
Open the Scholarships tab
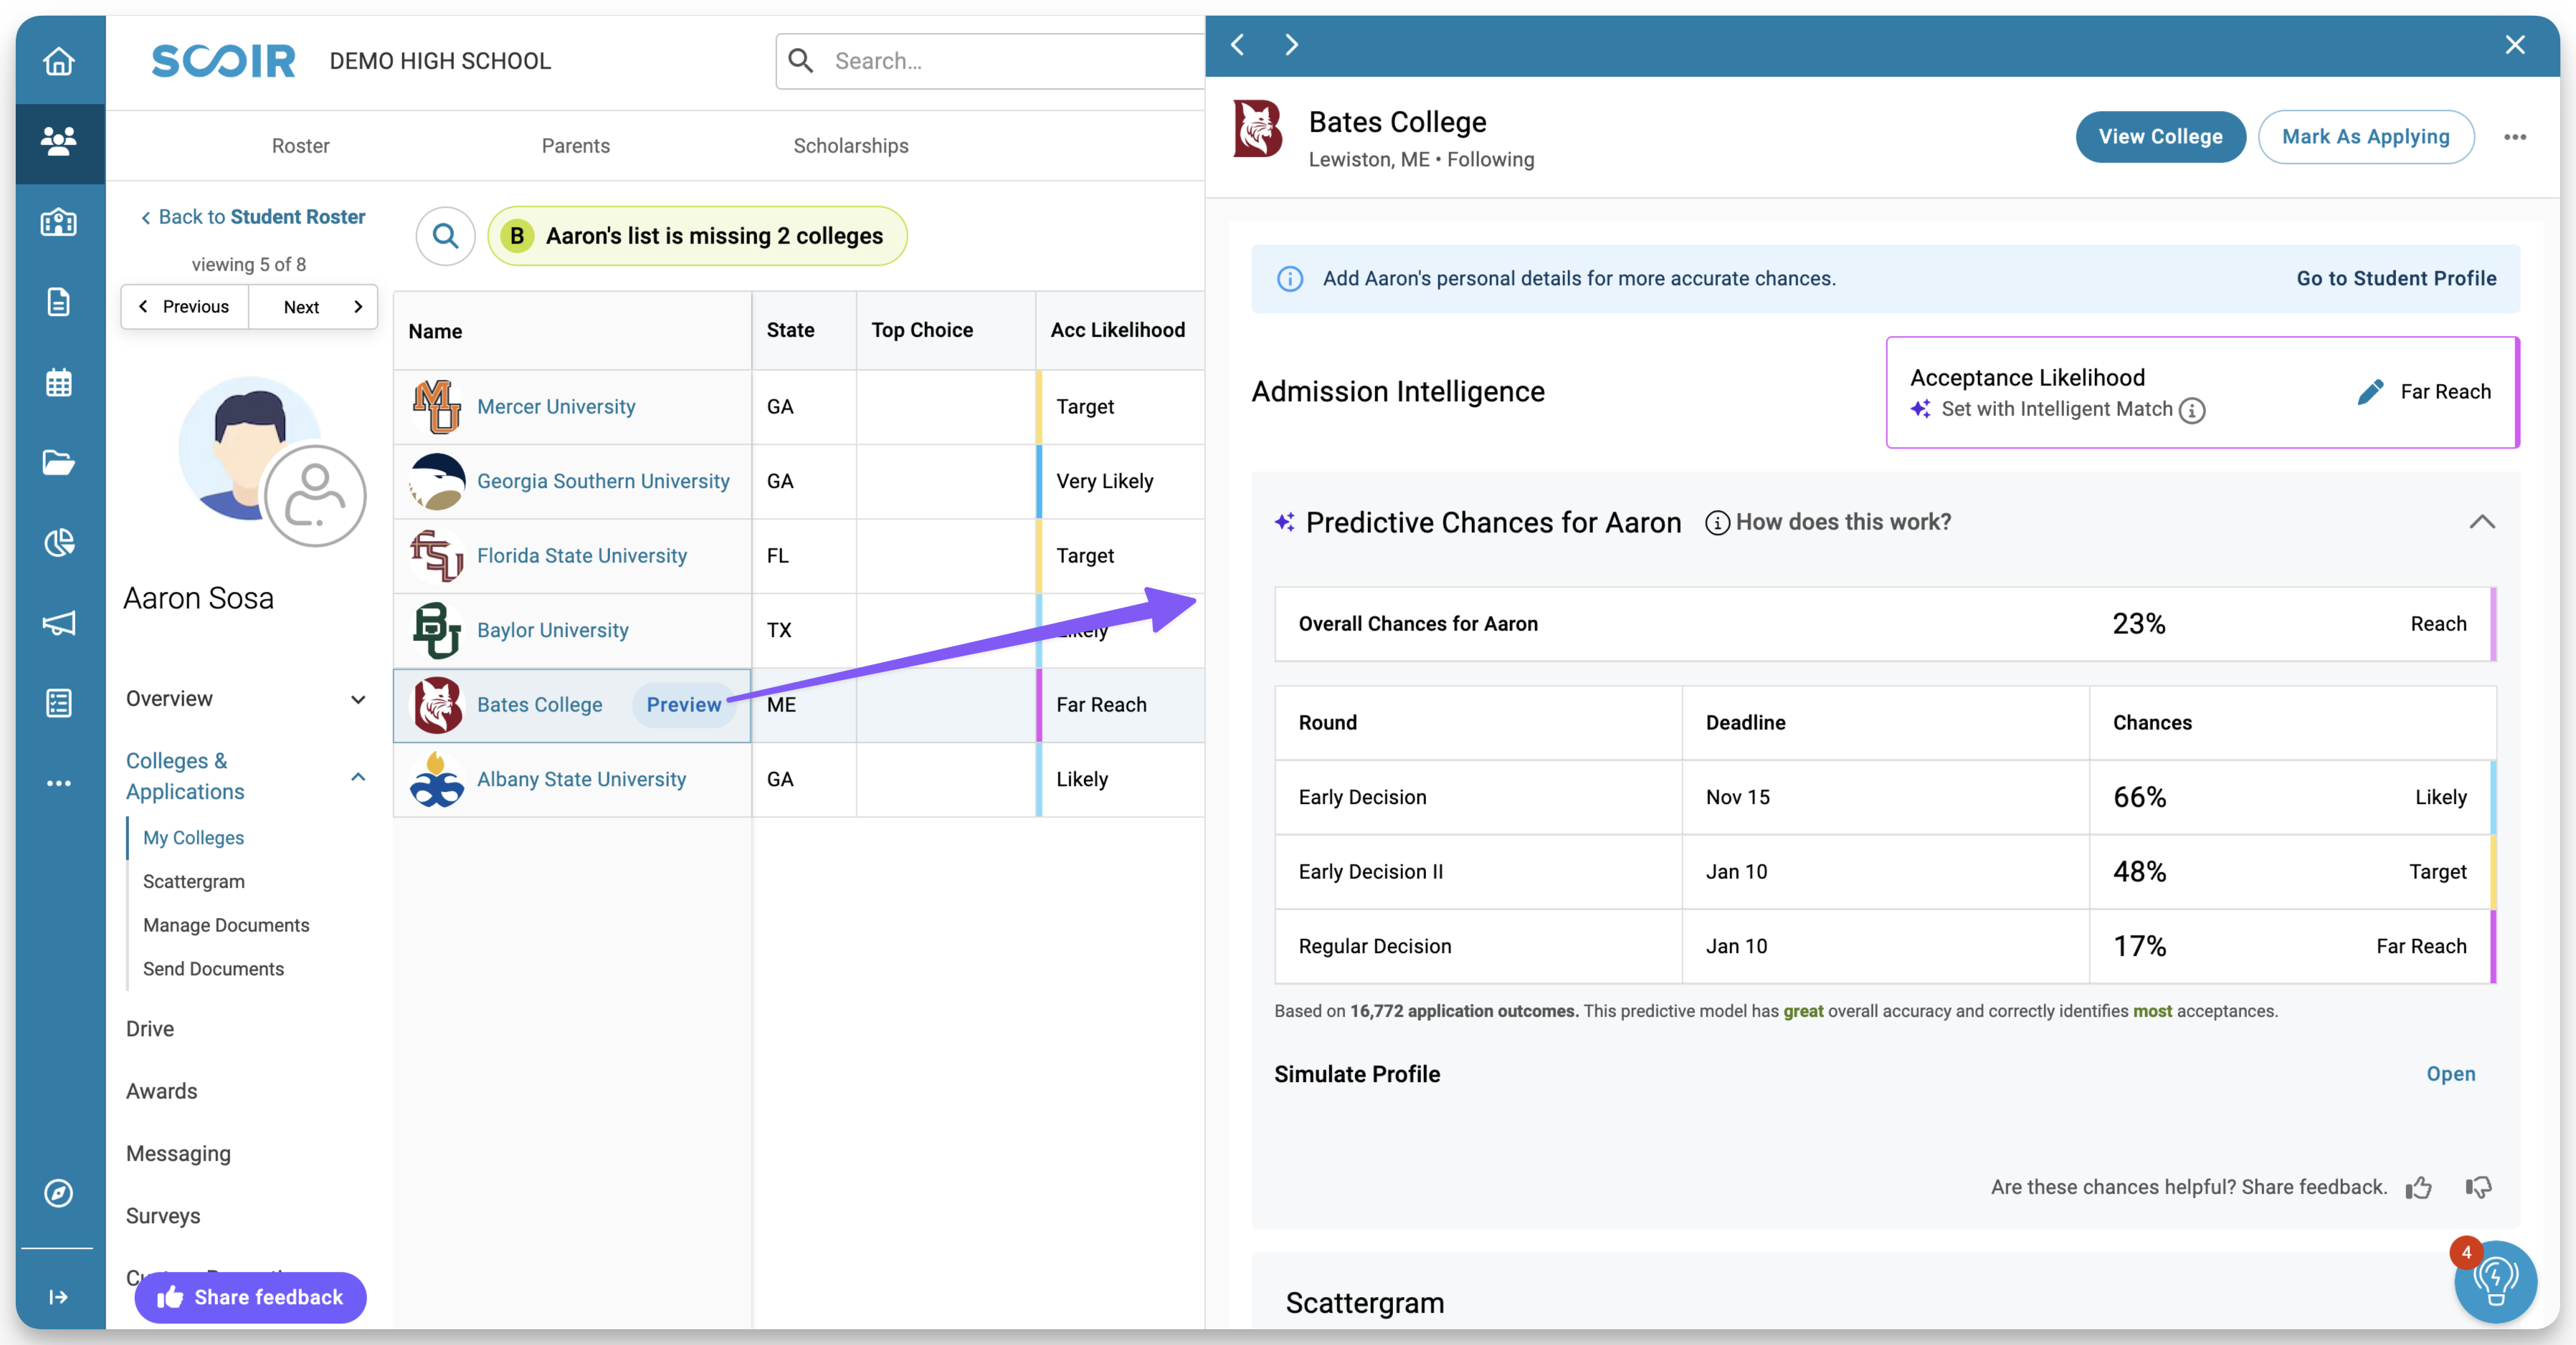coord(851,146)
